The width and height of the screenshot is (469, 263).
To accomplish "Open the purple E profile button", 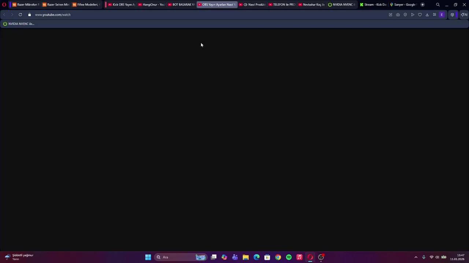I will (442, 15).
